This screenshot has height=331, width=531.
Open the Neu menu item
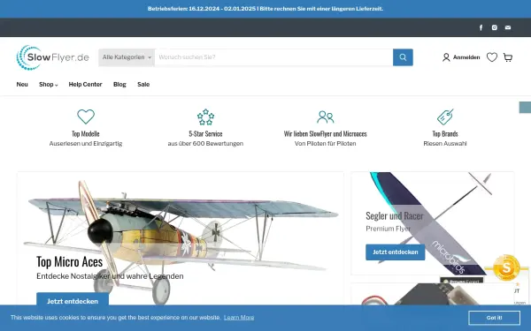click(22, 85)
